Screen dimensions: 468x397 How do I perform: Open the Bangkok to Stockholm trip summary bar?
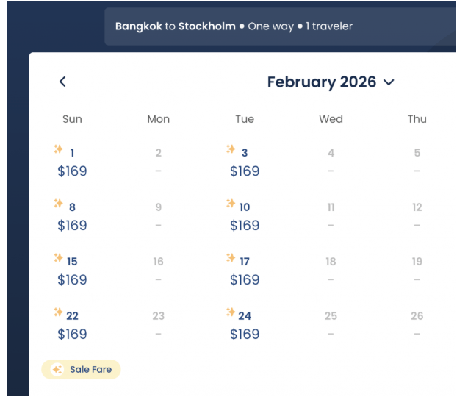tap(280, 26)
